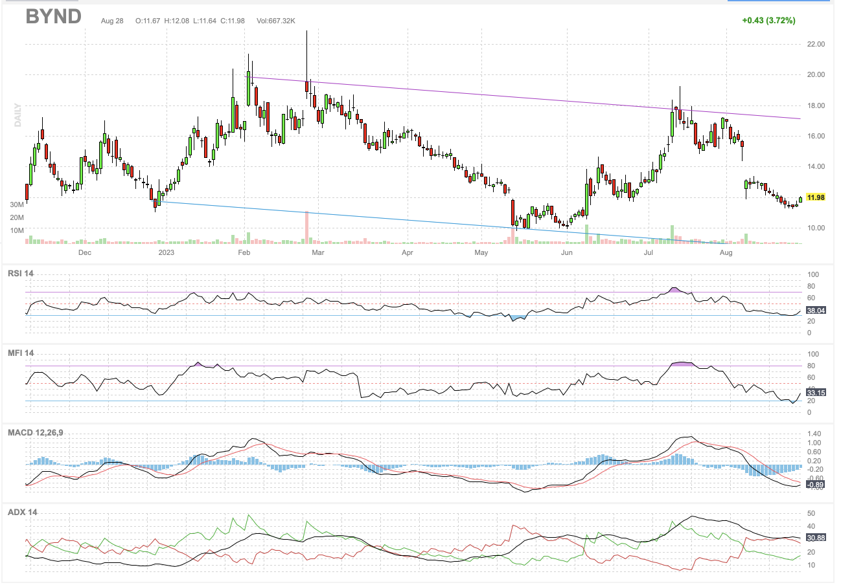Click the purple RSI overbought shaded area
The image size is (841, 585).
tap(674, 290)
